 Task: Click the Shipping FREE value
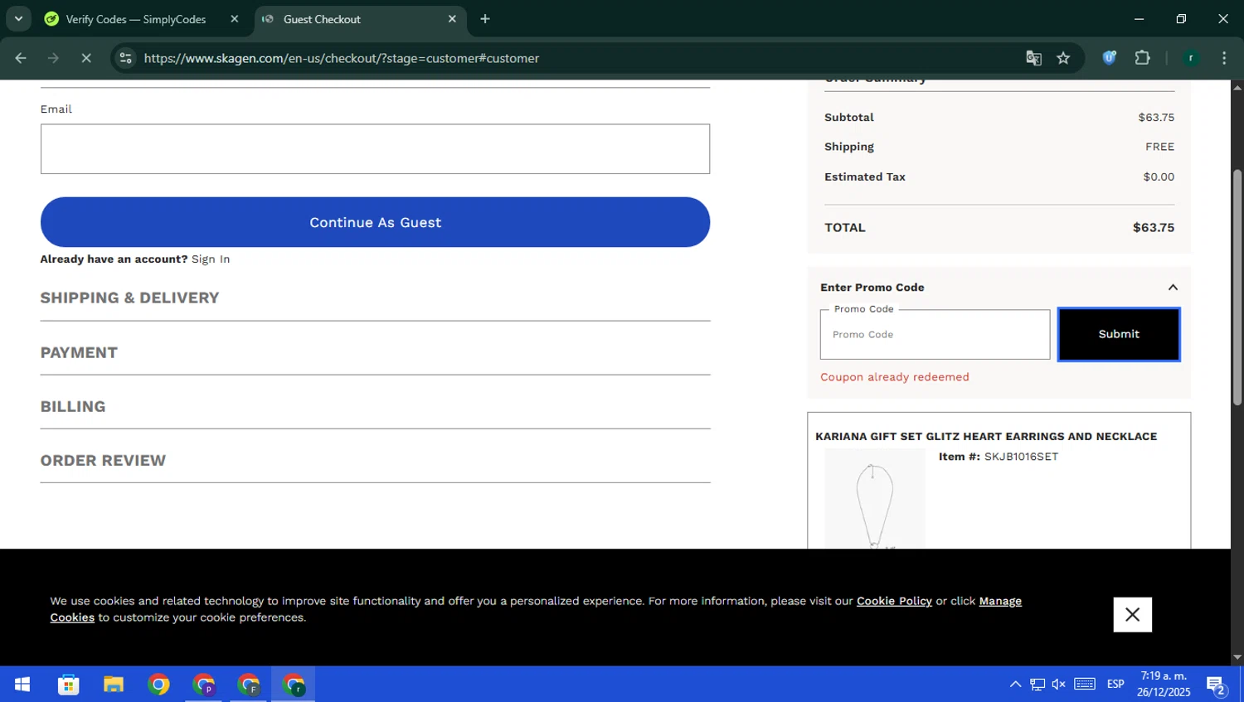point(1160,147)
